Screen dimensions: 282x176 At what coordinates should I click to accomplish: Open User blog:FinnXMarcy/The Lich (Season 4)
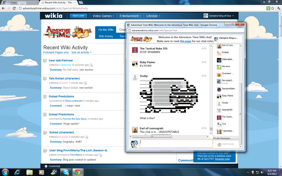coord(78,150)
